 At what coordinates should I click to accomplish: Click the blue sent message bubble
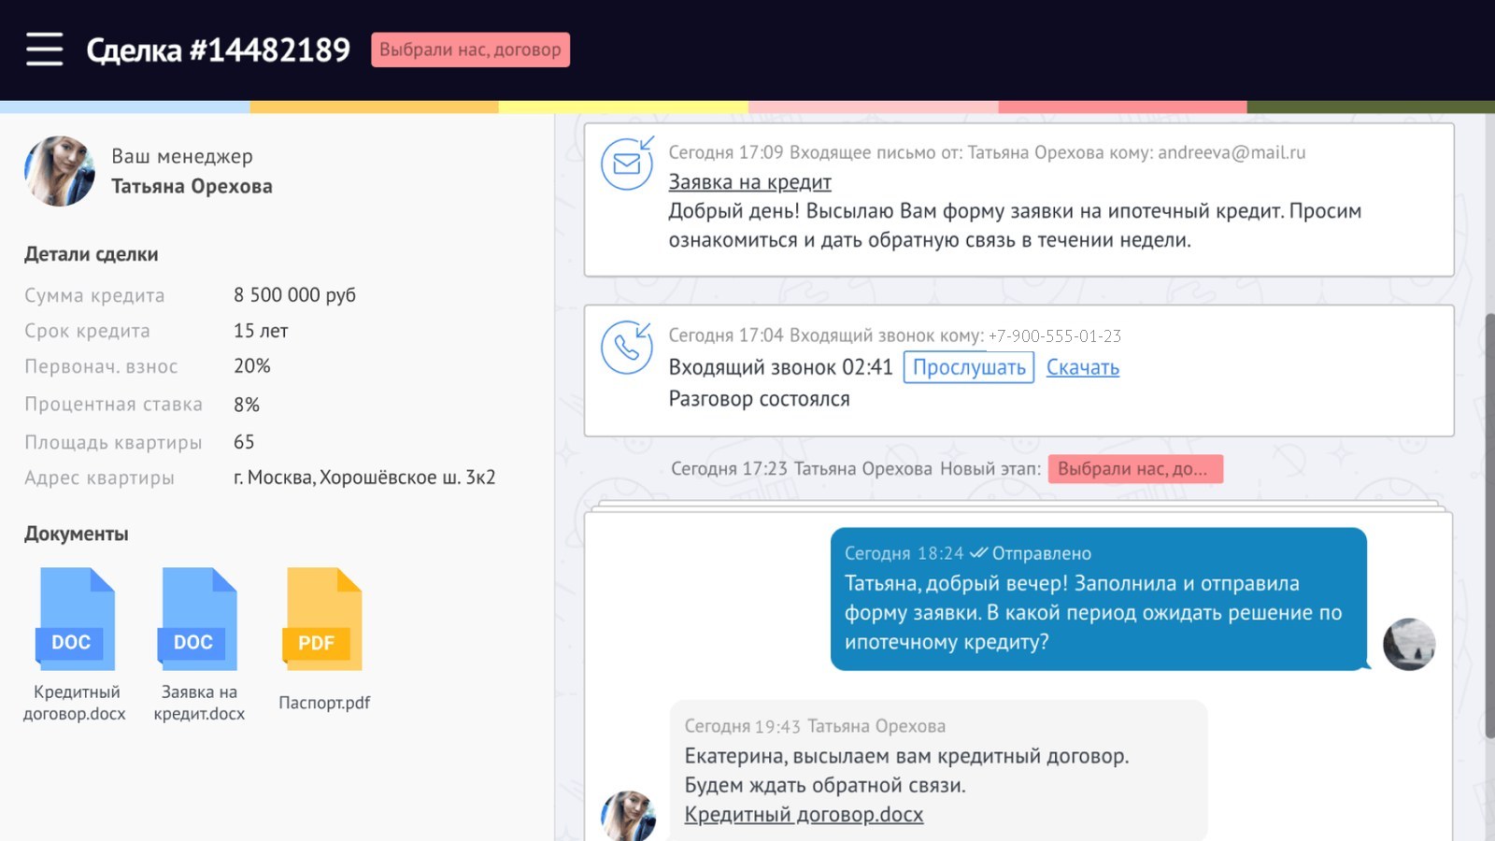pos(1099,599)
